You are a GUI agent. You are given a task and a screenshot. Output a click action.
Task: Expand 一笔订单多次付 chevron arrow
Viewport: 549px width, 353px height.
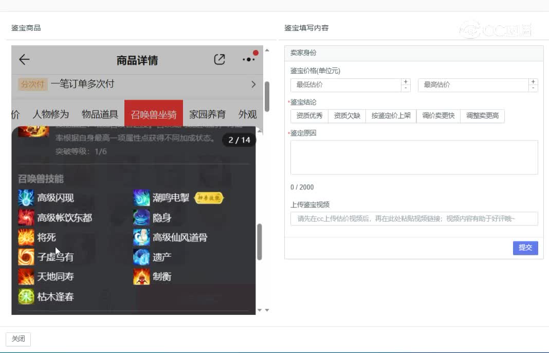253,84
